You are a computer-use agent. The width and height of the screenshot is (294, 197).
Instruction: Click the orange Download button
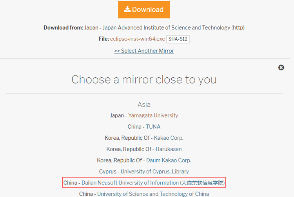pyautogui.click(x=144, y=10)
